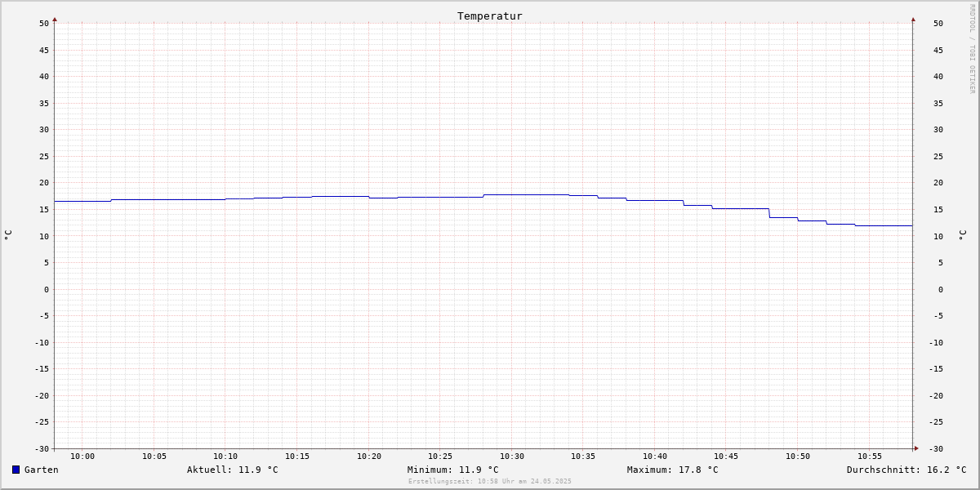Select the Garten legend label

pos(42,470)
